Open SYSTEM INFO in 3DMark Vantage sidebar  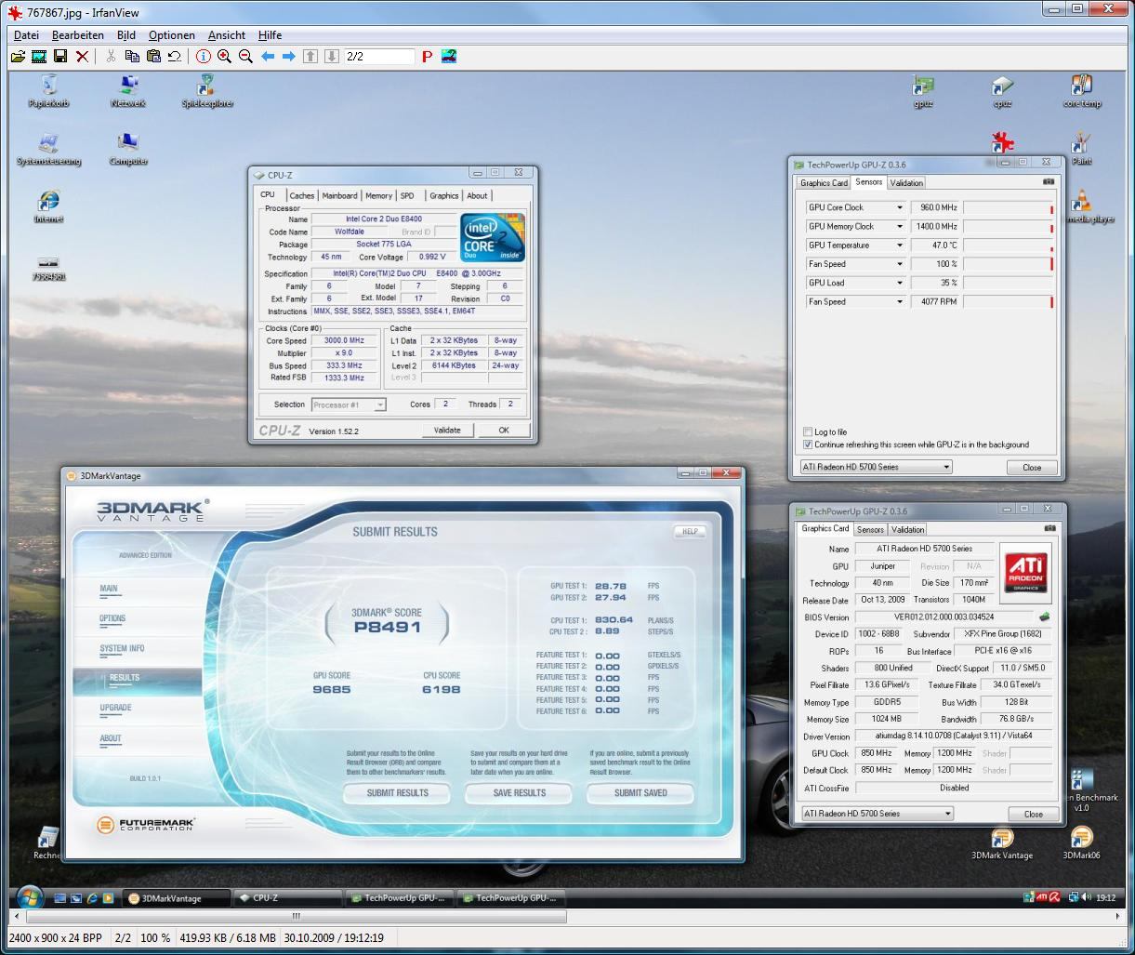click(122, 648)
